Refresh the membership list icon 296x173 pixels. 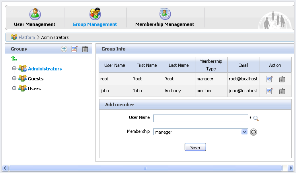click(x=253, y=132)
